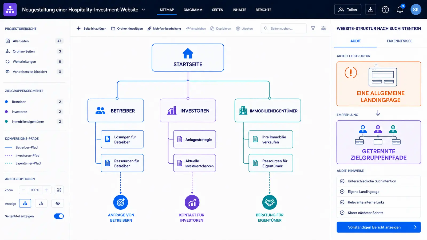Open the SEITEN tab
Viewport: 427px width, 240px height.
coord(218,10)
